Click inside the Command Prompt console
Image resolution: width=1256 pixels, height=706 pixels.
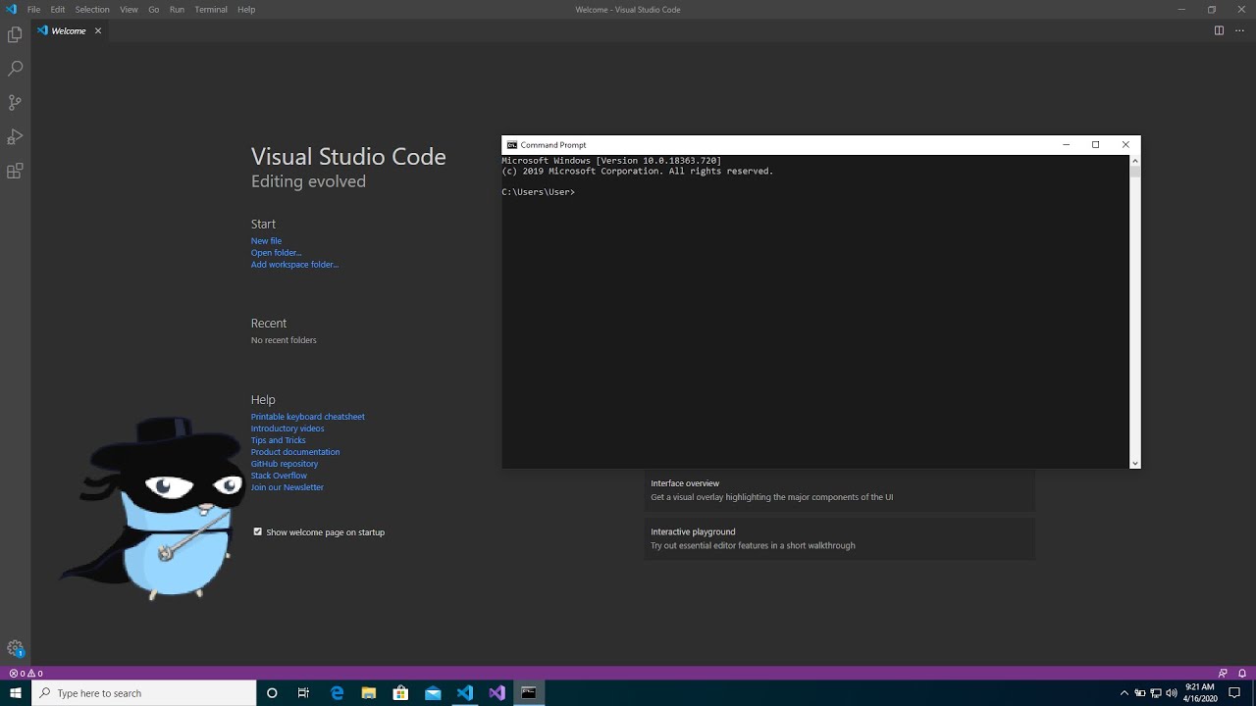[x=815, y=312]
